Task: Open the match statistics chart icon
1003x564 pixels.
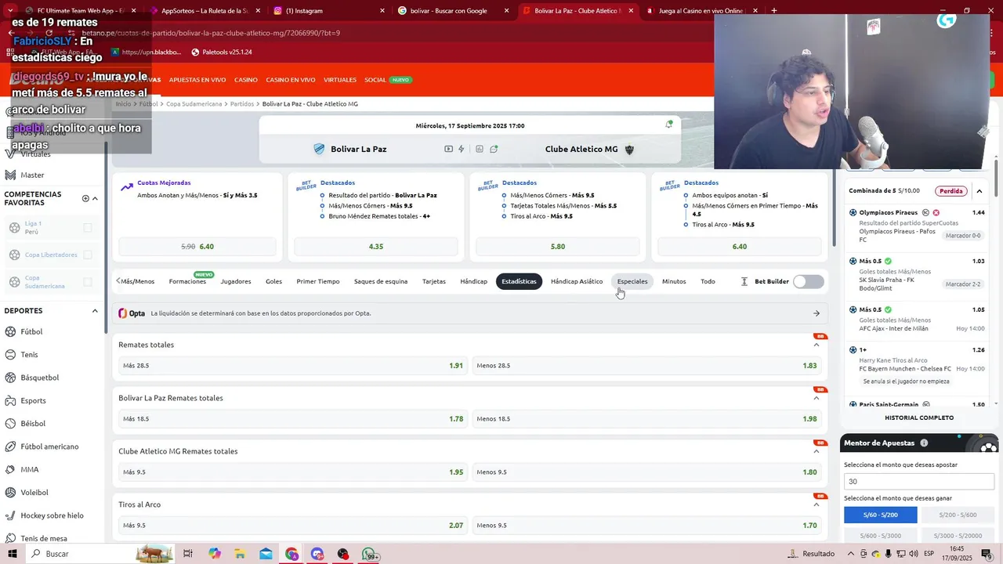Action: [480, 149]
